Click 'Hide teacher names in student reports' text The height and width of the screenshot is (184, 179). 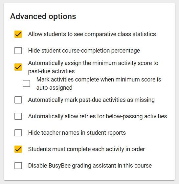(x=77, y=133)
